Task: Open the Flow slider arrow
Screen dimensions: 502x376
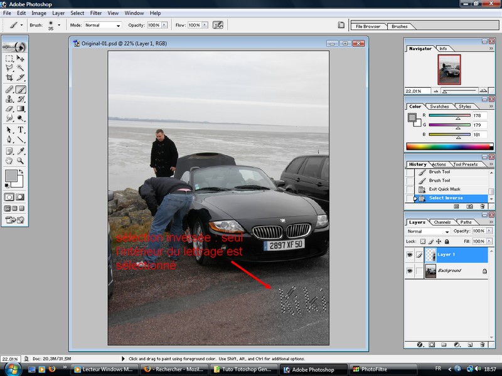Action: coord(205,25)
